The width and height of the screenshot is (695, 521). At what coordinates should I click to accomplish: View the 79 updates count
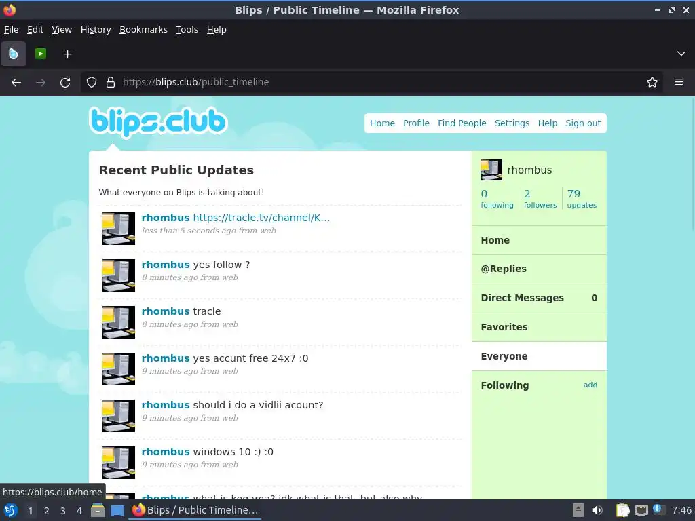tap(582, 199)
